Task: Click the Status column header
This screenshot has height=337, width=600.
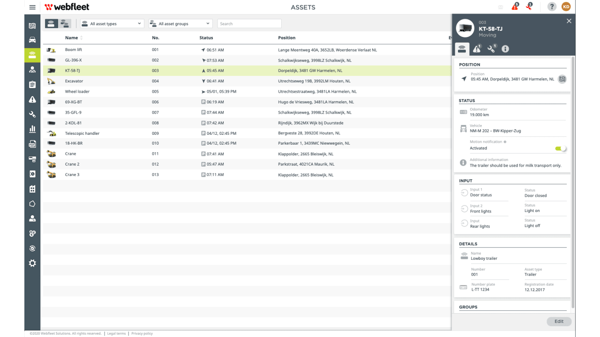Action: (206, 38)
